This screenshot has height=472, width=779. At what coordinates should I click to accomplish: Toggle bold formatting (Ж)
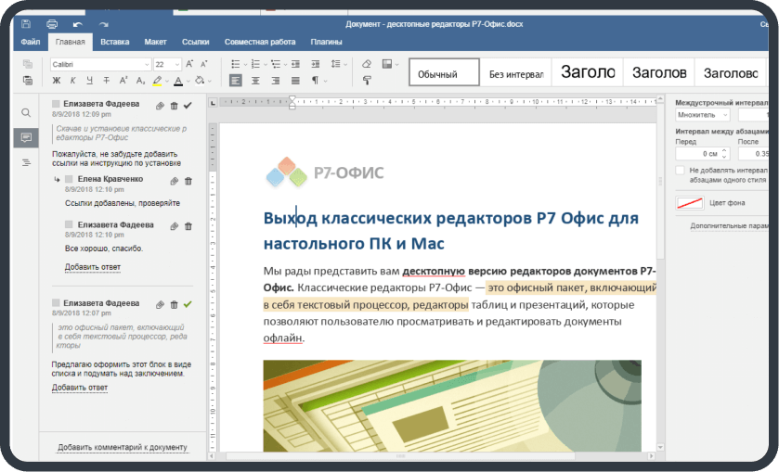click(56, 81)
